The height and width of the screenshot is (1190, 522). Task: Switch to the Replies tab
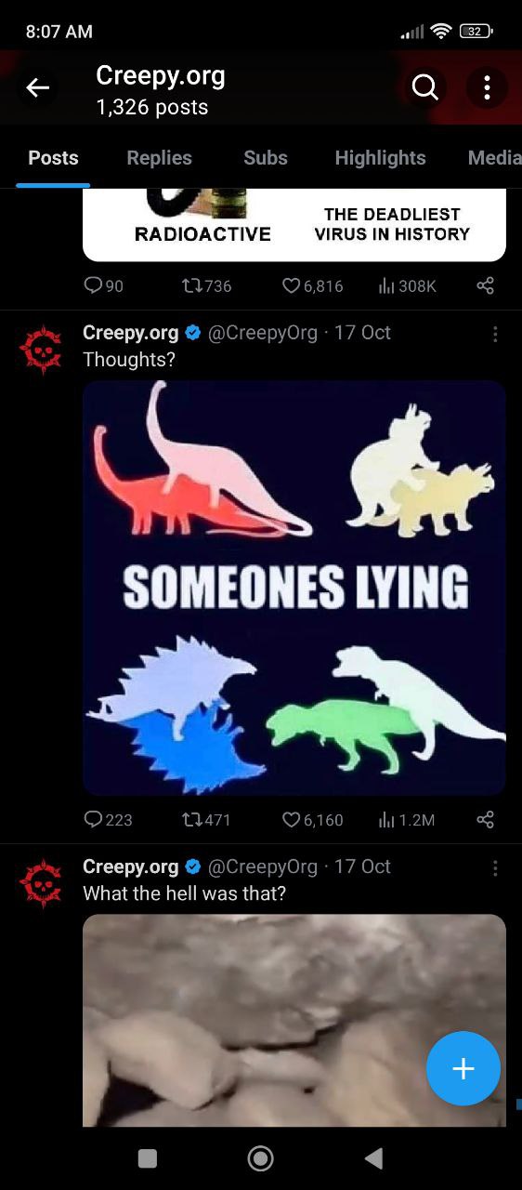[x=159, y=158]
